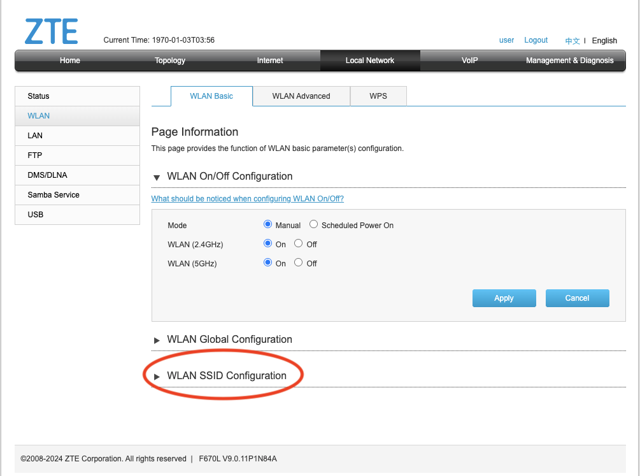
Task: Turn off WLAN 5GHz
Action: pyautogui.click(x=298, y=263)
